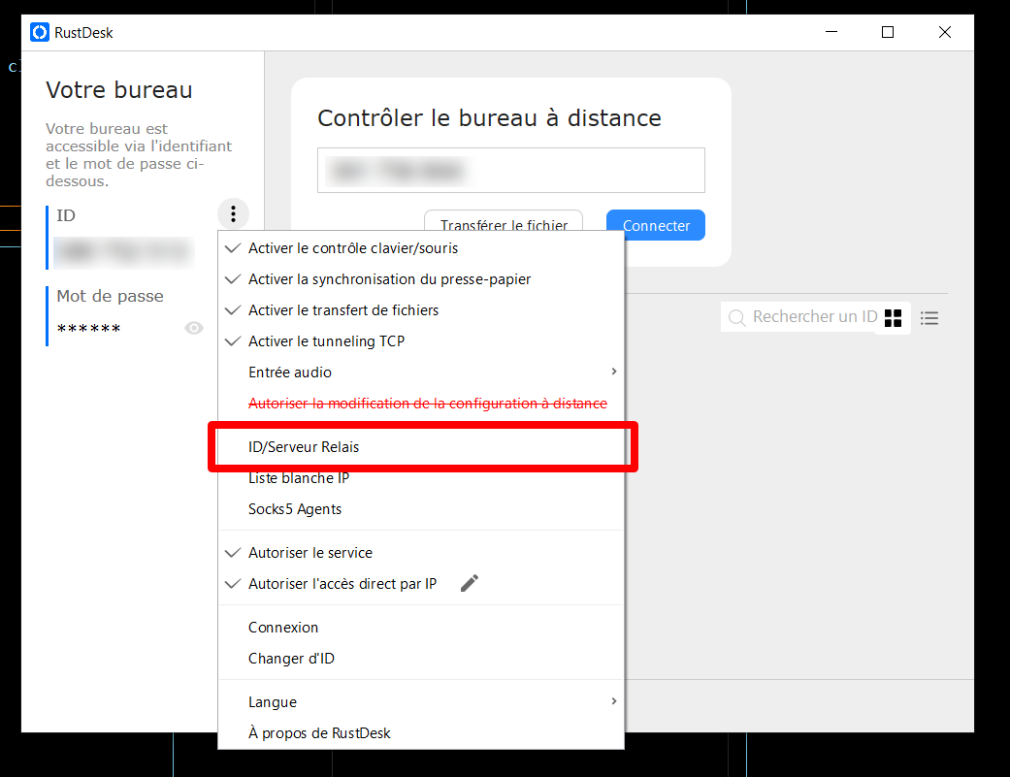Viewport: 1010px width, 777px height.
Task: Click the search magnifier icon
Action: pos(737,317)
